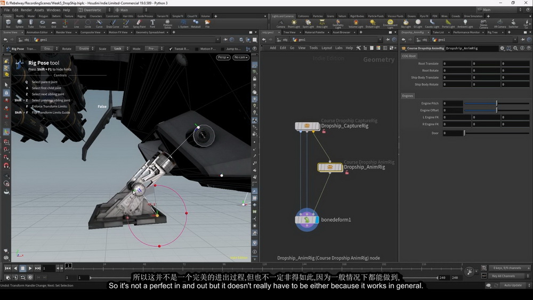Click the Take List tab
This screenshot has height=300, width=533.
point(438,33)
